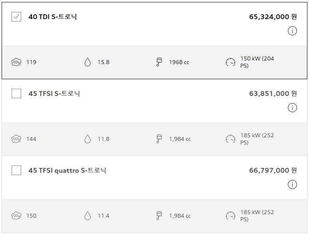Viewport: 309px width, 234px height.
Task: Open info icon for 45 TFSI S-트로닉
Action: [x=292, y=108]
